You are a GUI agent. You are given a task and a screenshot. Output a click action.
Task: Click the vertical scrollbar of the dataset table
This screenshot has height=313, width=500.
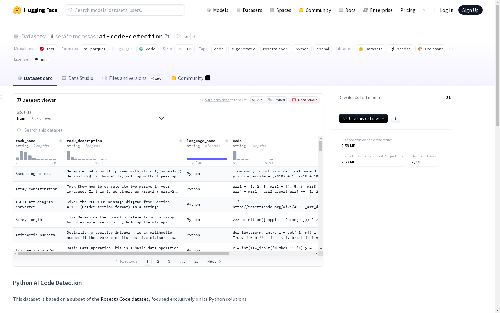(x=321, y=146)
